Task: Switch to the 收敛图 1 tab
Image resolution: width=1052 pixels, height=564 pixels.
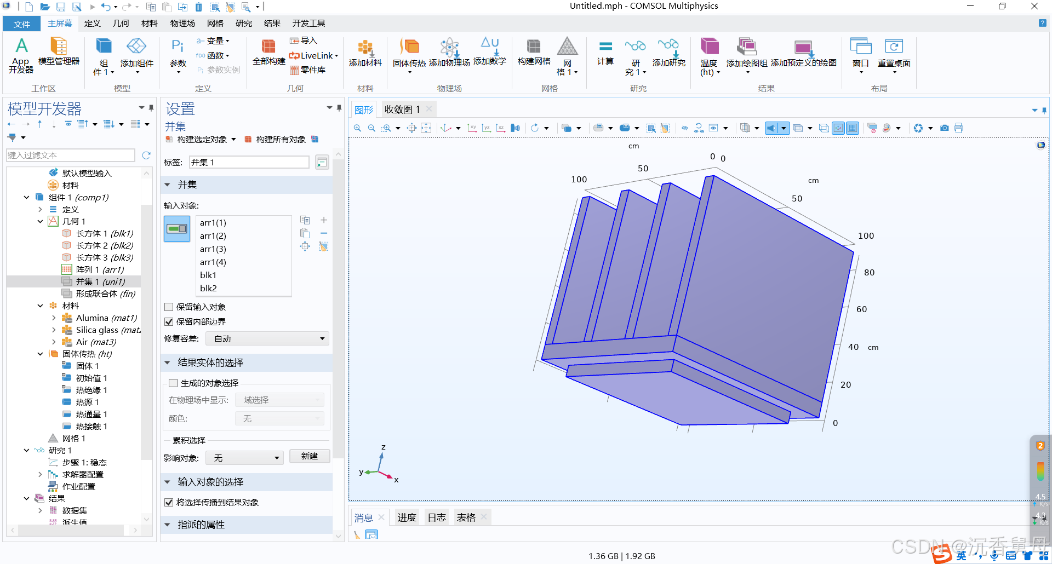Action: tap(402, 110)
